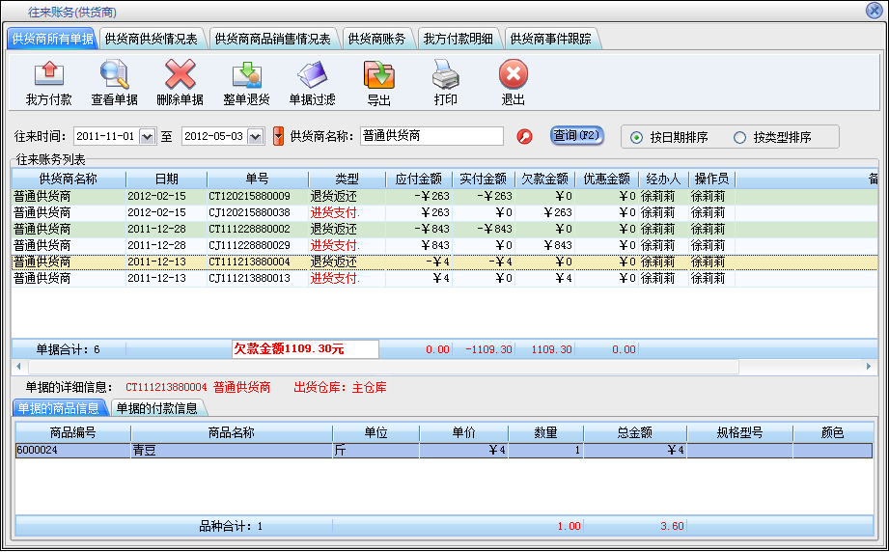Select the 按类型排序 radio button
This screenshot has height=552, width=889.
coord(740,137)
